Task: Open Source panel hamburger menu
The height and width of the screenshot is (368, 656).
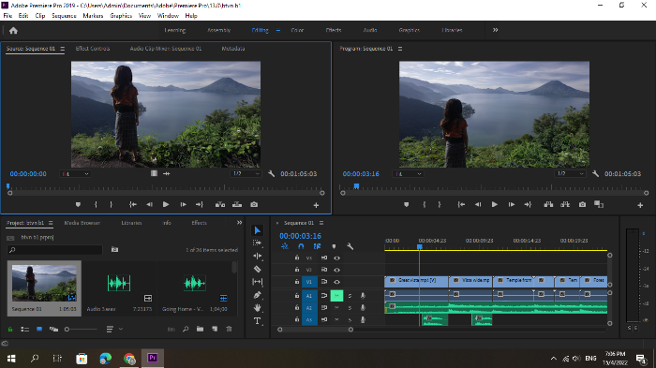Action: pos(63,49)
